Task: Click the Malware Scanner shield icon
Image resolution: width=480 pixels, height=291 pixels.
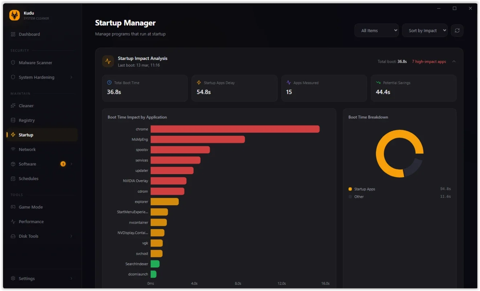Action: point(13,63)
